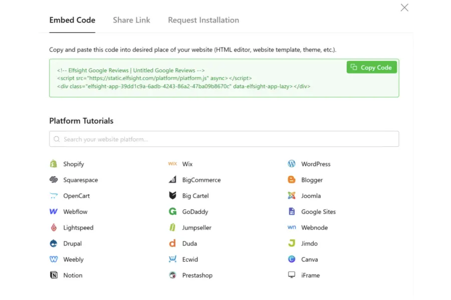Screen dimensions: 451x300
Task: Switch to the Embed Code tab
Action: point(72,20)
